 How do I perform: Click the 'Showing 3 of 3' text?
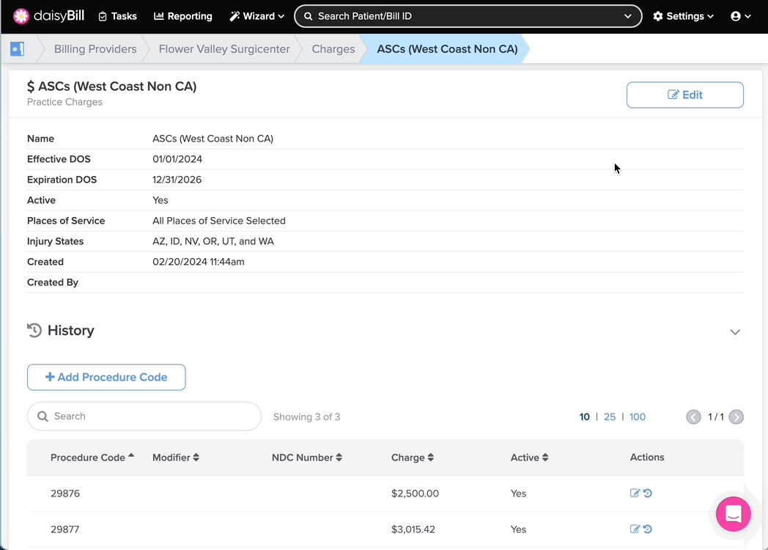pyautogui.click(x=306, y=417)
